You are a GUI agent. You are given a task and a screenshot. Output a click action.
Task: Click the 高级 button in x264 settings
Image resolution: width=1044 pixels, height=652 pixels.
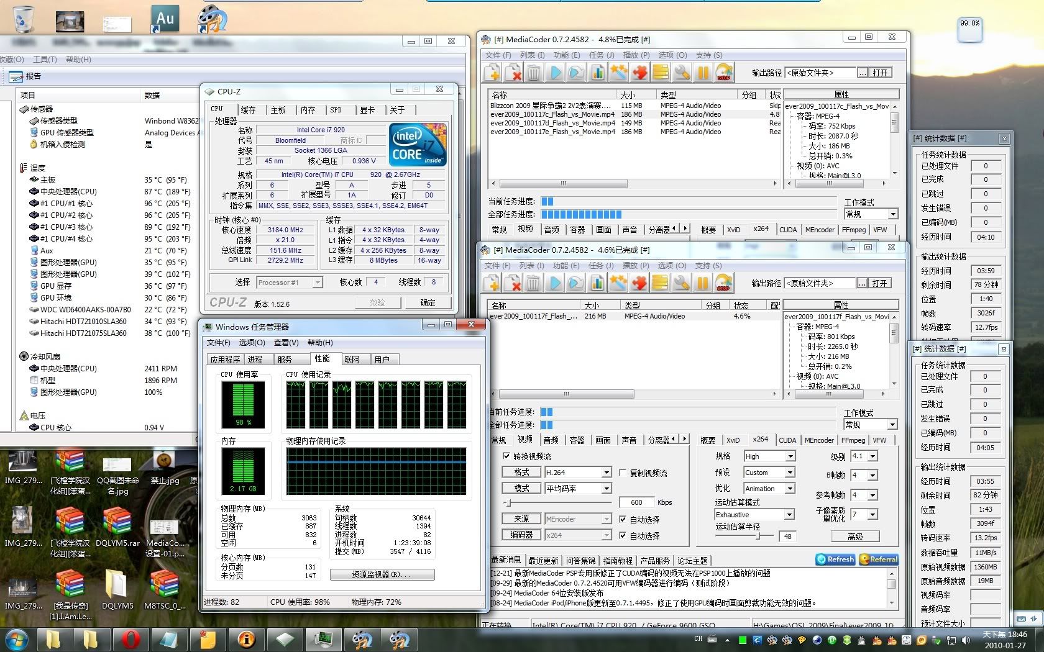coord(855,537)
